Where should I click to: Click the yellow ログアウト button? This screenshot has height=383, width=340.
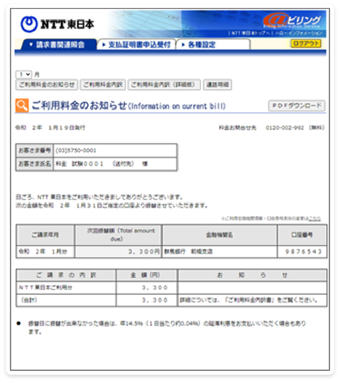[x=306, y=43]
